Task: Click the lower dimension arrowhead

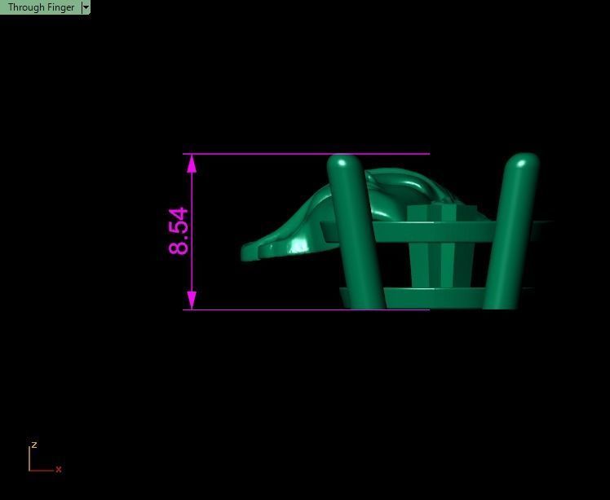Action: pos(192,300)
